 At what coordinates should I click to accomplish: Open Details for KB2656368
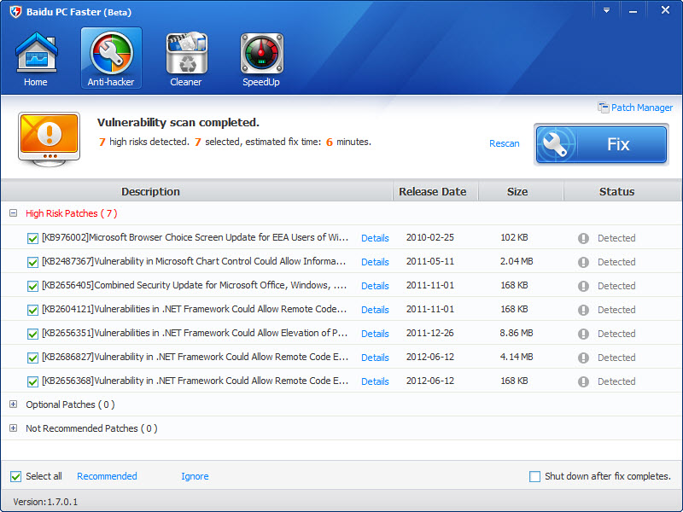[x=375, y=381]
